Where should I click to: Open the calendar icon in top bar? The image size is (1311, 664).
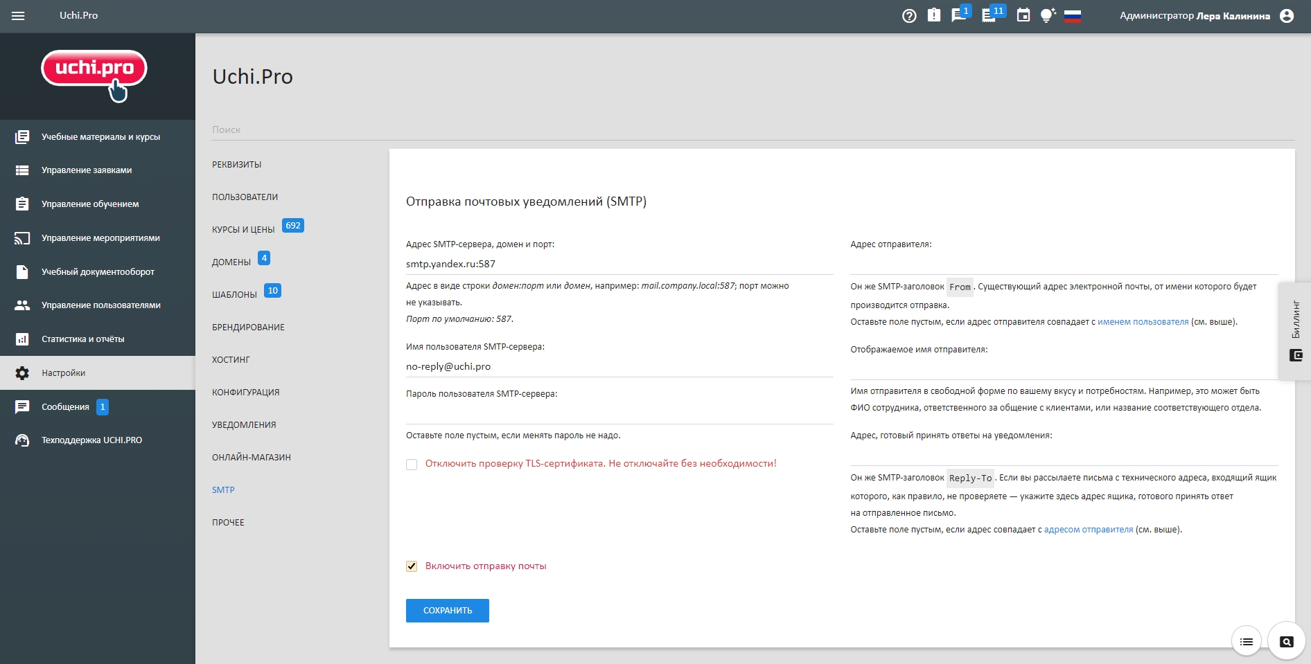(1023, 15)
